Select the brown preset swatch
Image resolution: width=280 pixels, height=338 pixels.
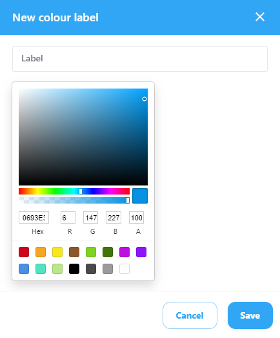(74, 252)
